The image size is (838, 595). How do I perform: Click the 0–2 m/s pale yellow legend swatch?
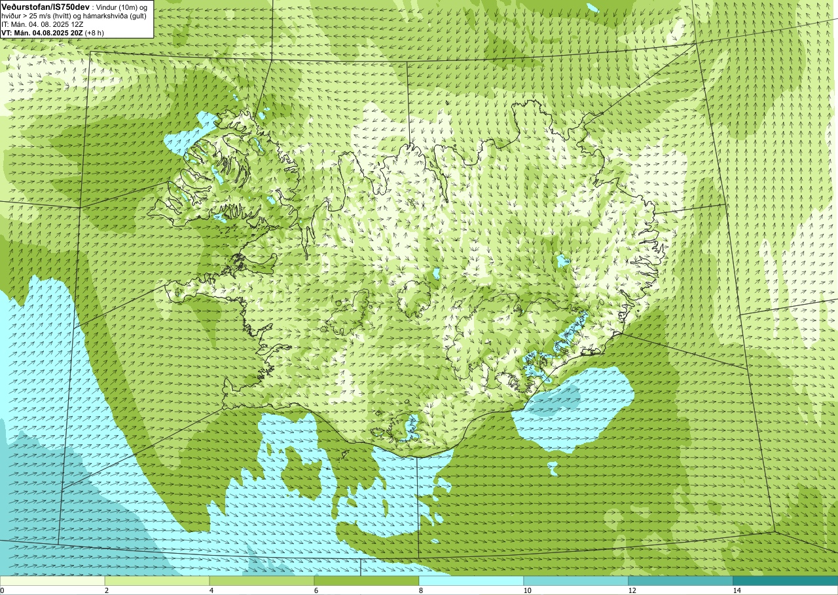(52, 581)
